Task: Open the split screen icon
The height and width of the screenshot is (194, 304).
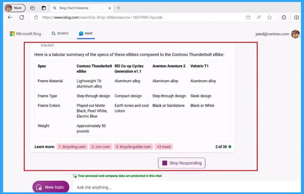Action: pos(296,17)
